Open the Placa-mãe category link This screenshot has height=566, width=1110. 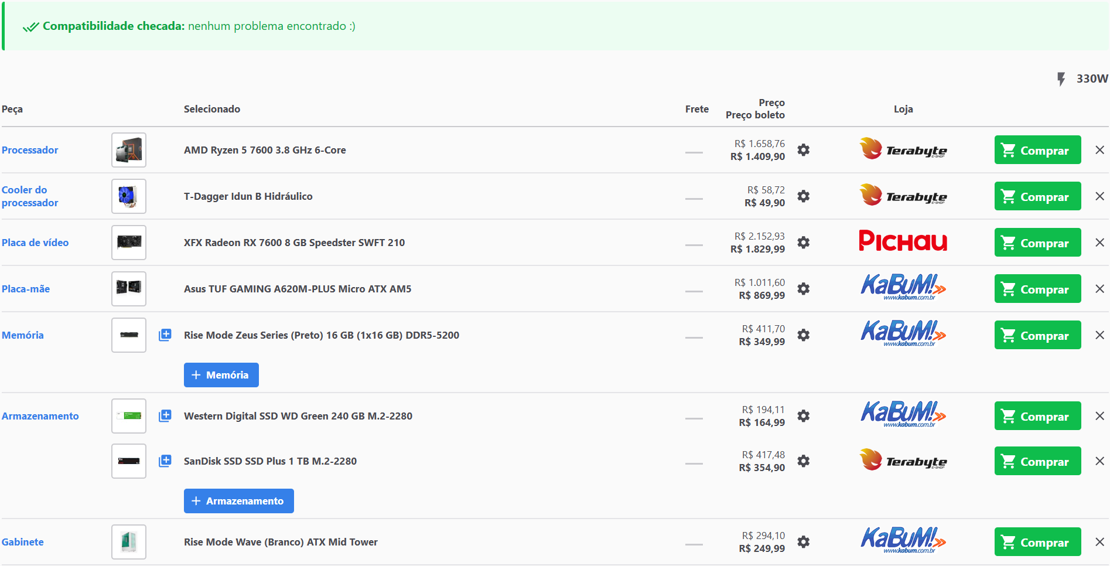pyautogui.click(x=26, y=289)
